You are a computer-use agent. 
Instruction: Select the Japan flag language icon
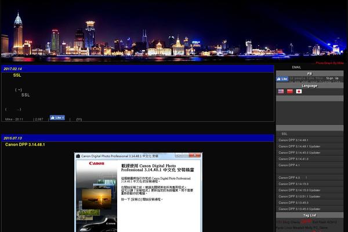click(x=299, y=92)
